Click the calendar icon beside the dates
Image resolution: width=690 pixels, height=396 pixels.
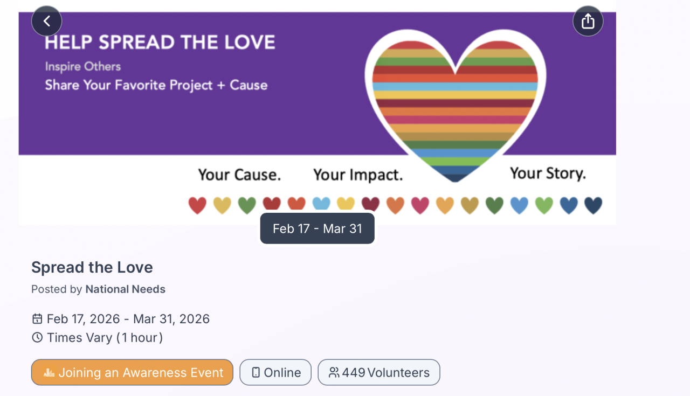(37, 319)
